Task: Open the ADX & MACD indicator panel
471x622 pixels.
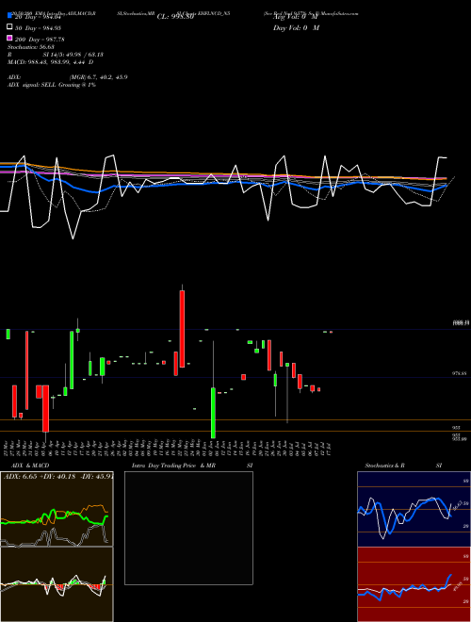Action: pyautogui.click(x=57, y=509)
